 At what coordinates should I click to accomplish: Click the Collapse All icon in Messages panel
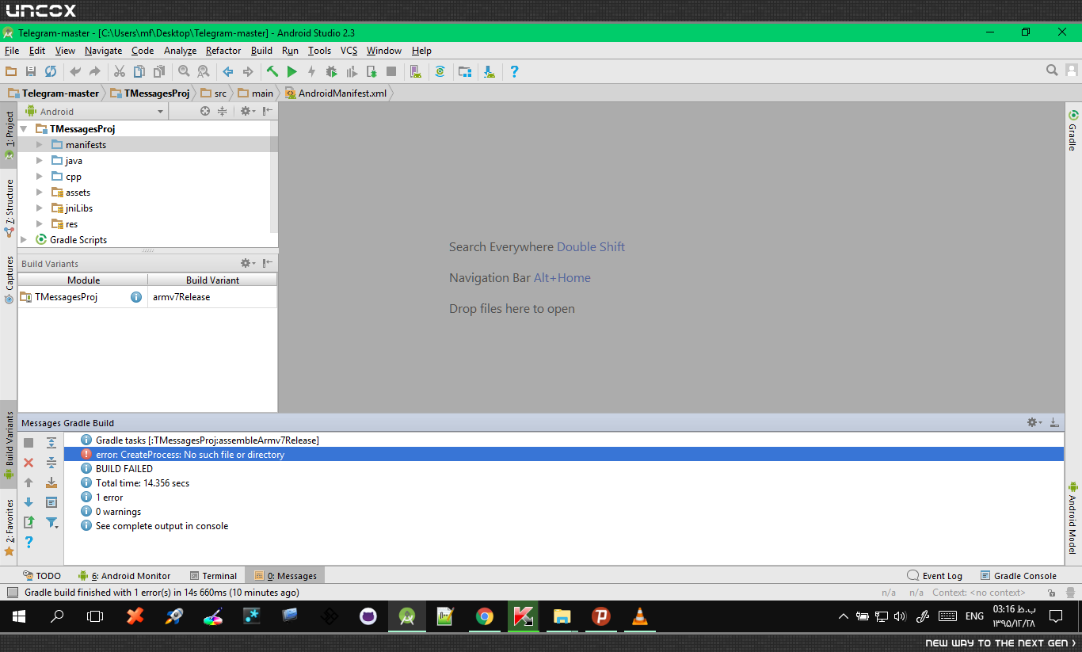(51, 463)
